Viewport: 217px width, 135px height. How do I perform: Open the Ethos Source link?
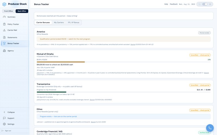pos(93,122)
